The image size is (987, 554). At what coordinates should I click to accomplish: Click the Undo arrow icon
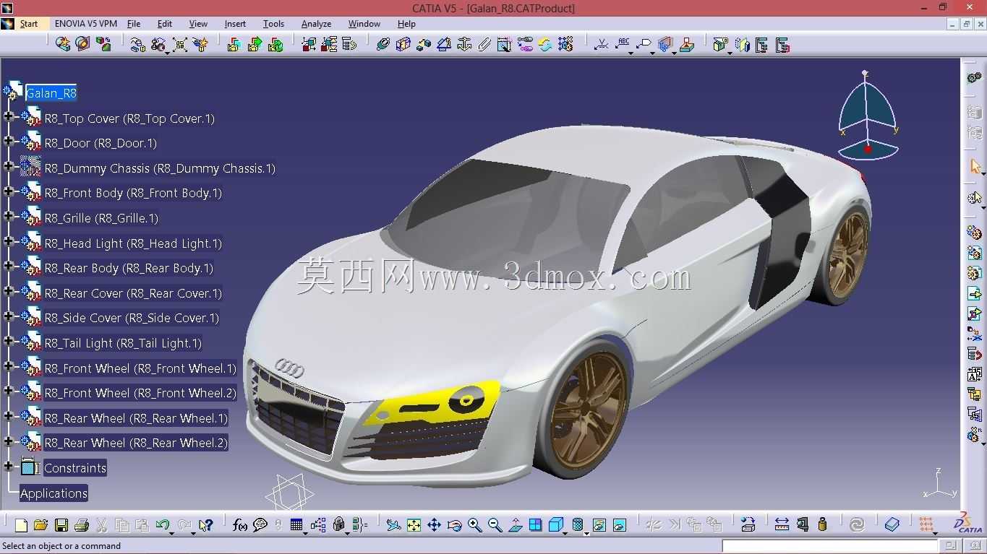tap(162, 525)
